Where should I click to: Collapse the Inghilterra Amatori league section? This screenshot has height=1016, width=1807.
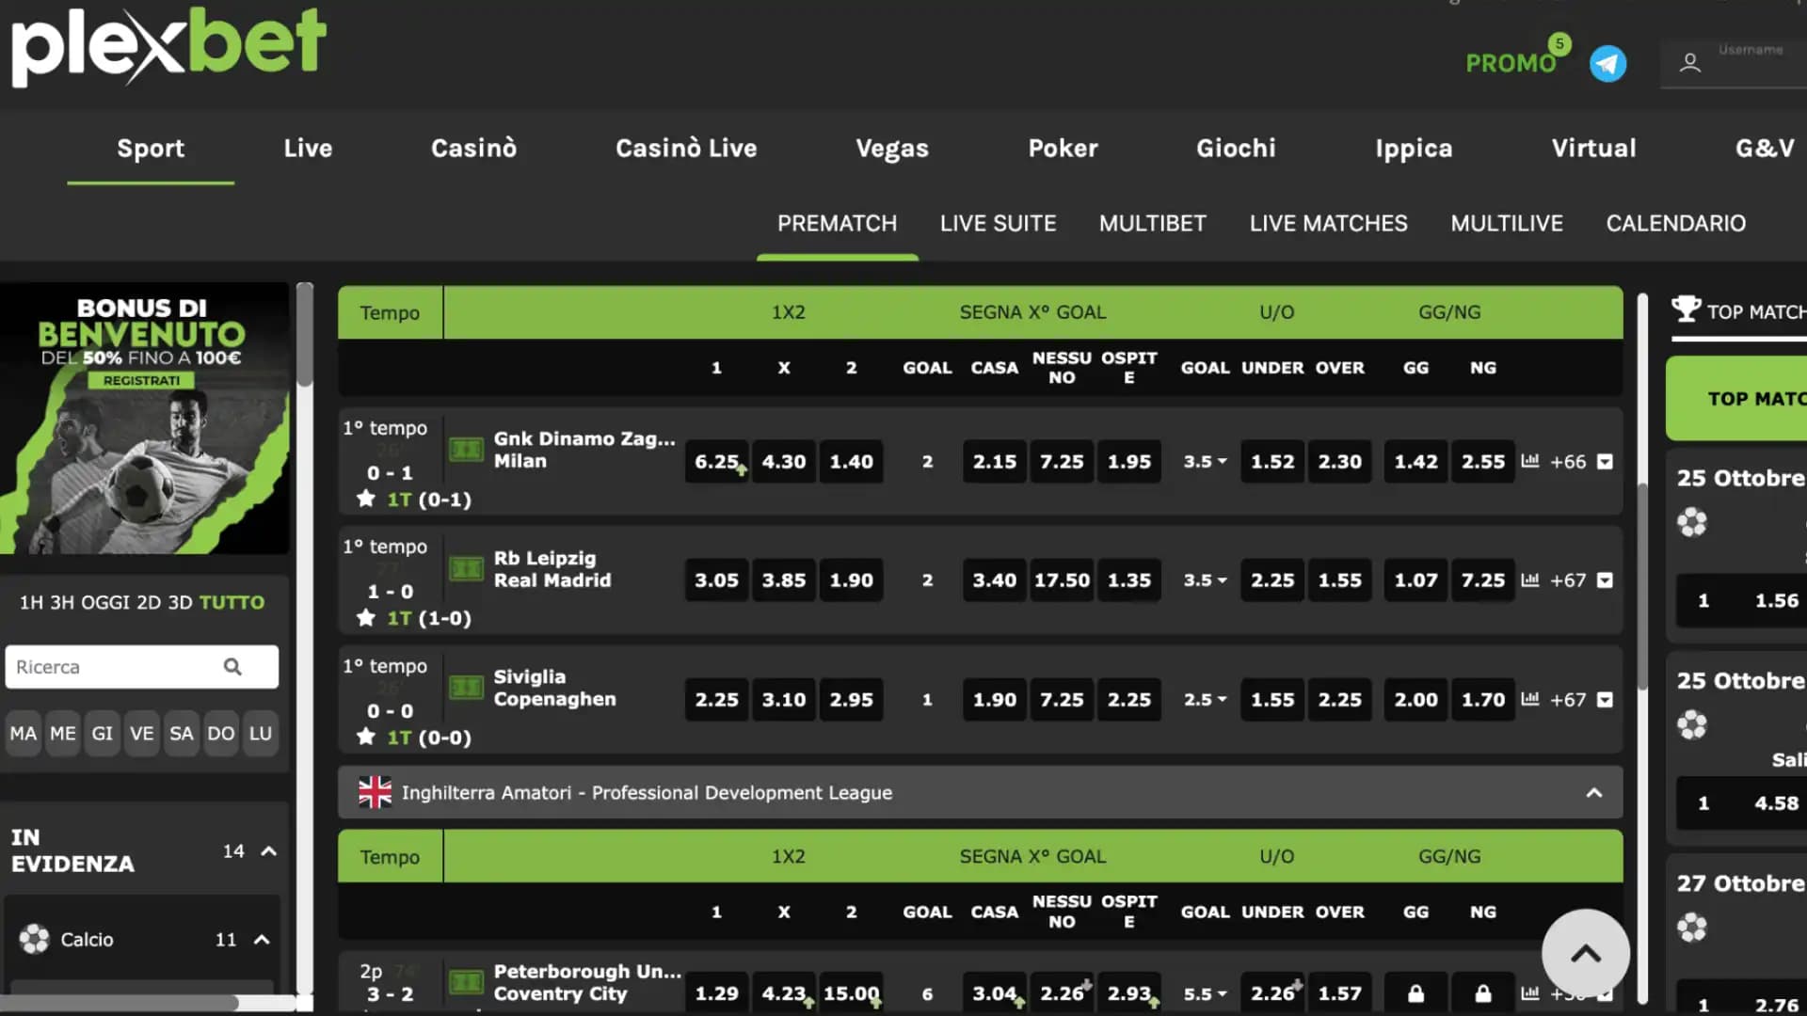point(1594,792)
